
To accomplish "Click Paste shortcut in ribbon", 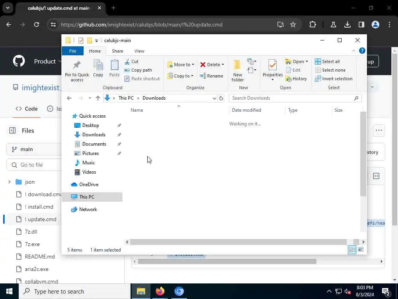I will [x=142, y=79].
